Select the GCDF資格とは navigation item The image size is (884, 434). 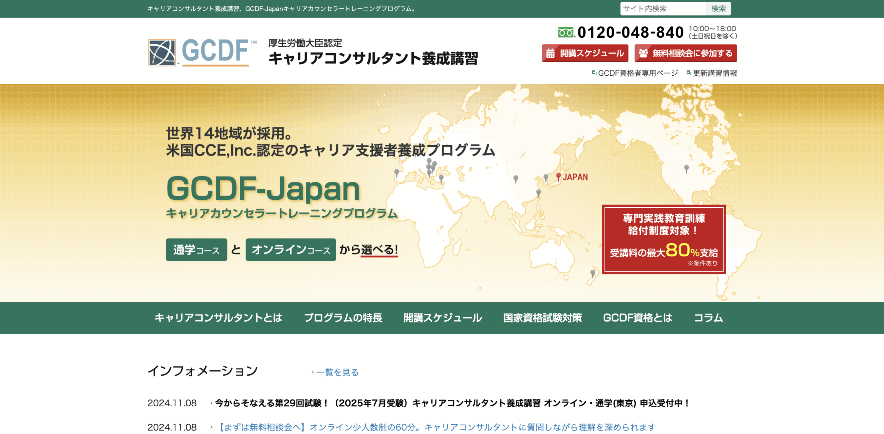(x=637, y=318)
